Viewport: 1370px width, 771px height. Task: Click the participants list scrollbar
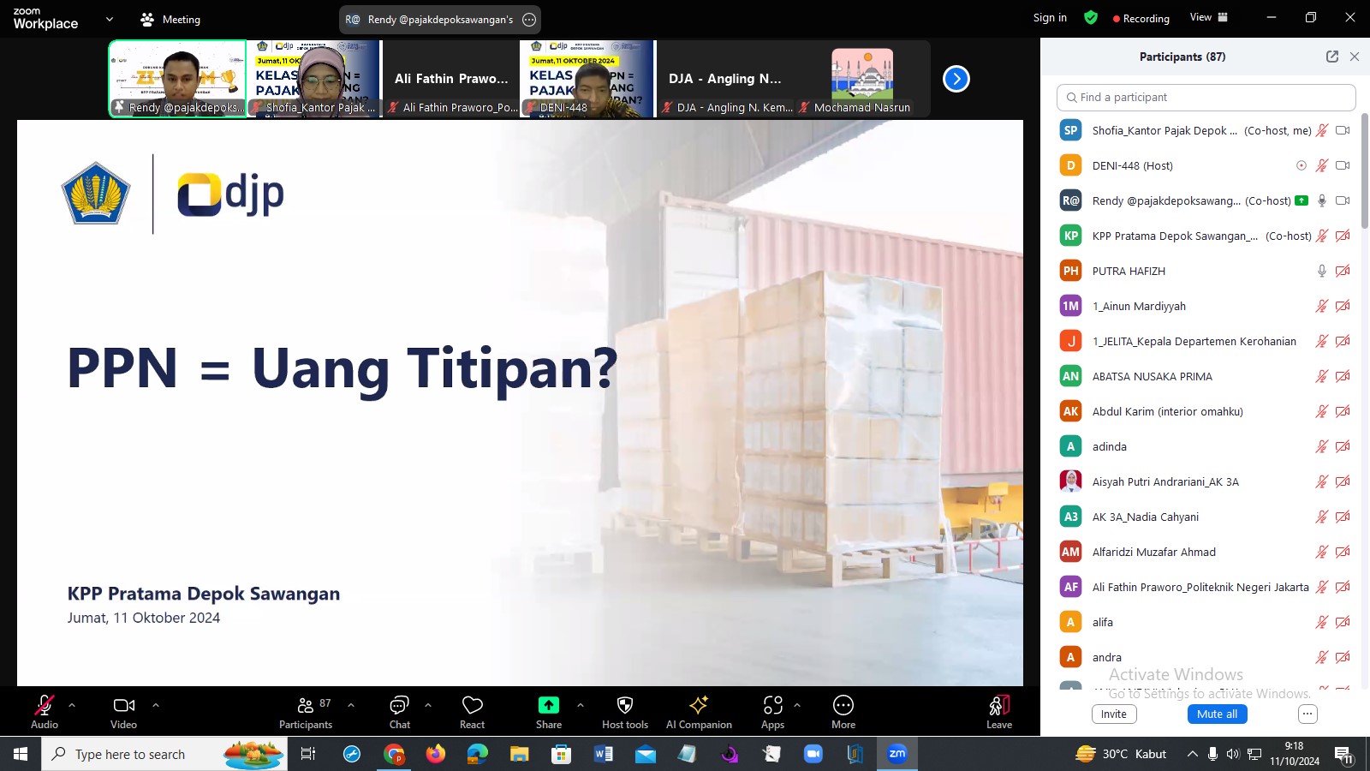[x=1364, y=171]
